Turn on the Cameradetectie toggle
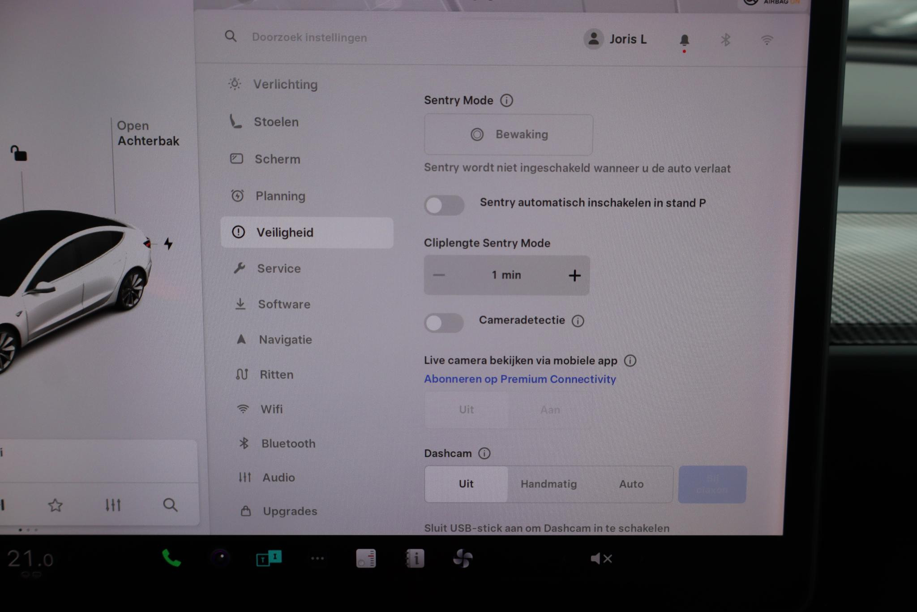Image resolution: width=917 pixels, height=612 pixels. [444, 323]
